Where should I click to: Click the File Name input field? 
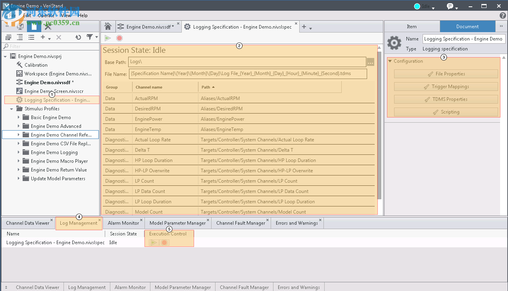tap(248, 73)
